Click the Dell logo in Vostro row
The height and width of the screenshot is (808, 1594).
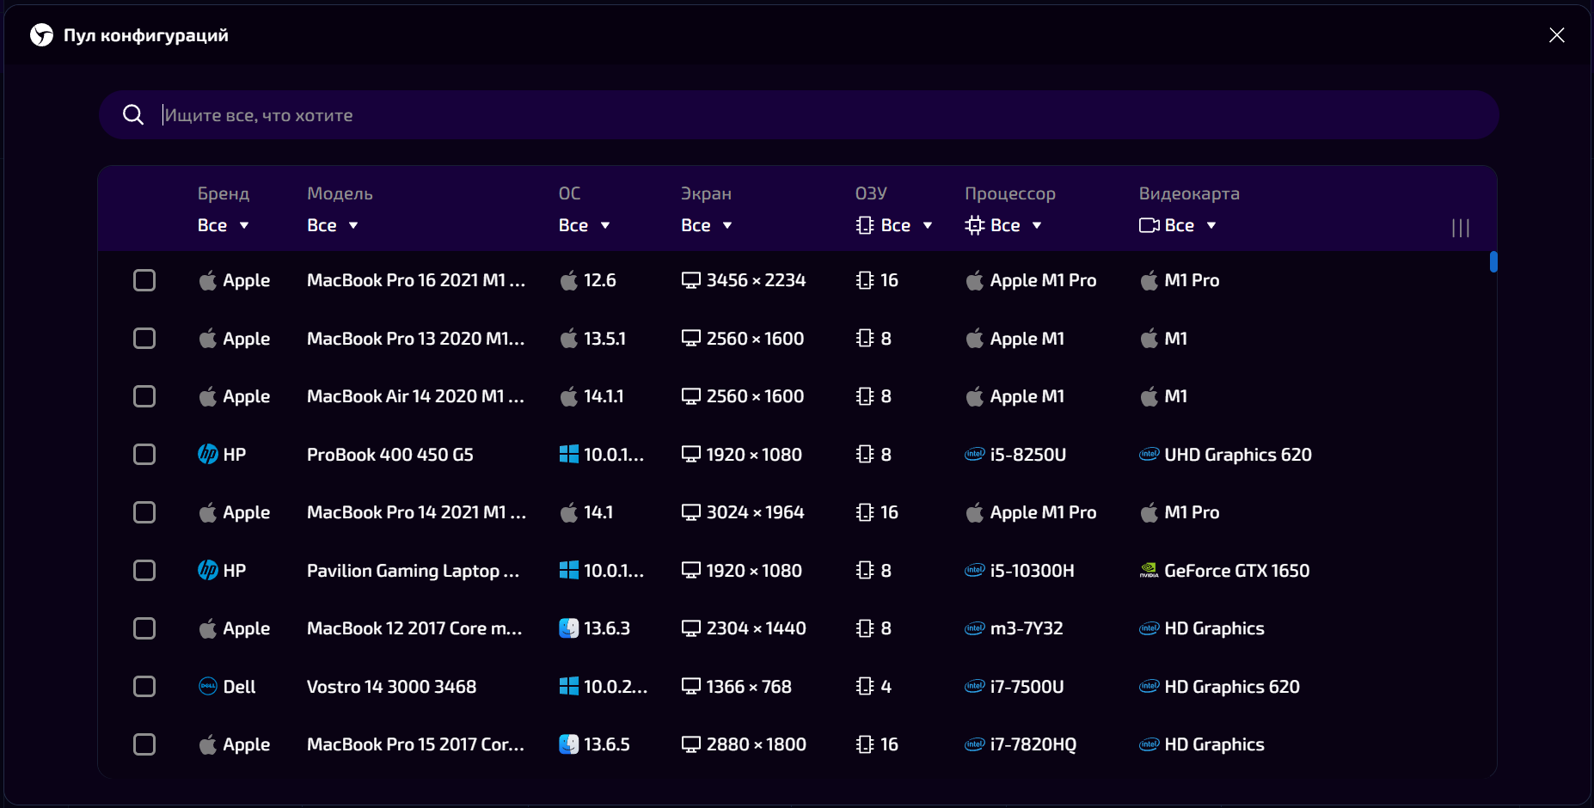click(208, 686)
